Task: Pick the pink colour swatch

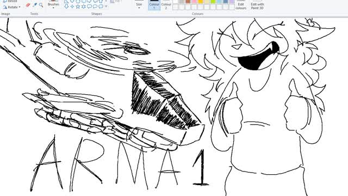Action: pos(194,1)
